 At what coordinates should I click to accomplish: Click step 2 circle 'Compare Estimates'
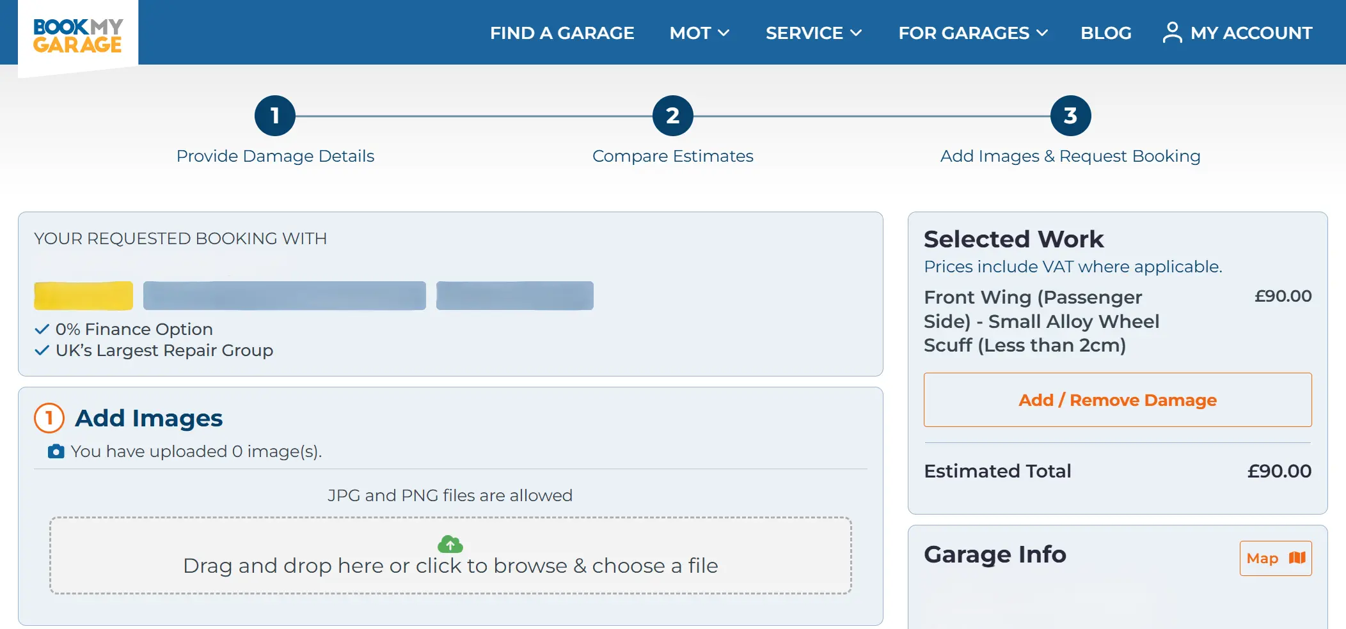point(672,116)
